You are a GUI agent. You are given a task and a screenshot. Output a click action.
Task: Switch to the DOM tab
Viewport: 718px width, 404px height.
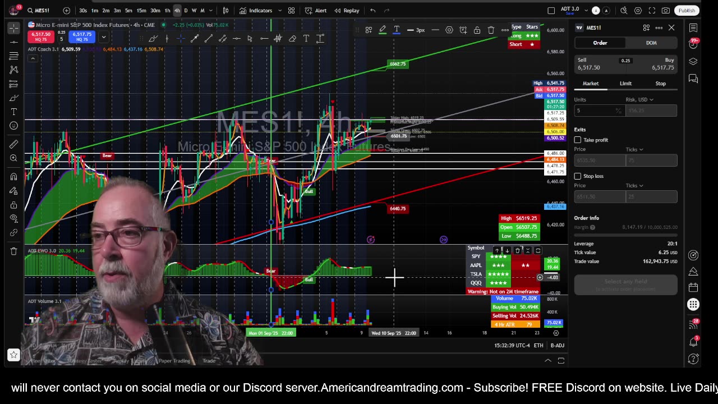pos(651,43)
